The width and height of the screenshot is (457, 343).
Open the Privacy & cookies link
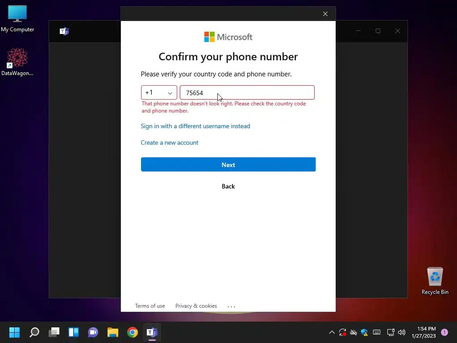click(x=196, y=305)
